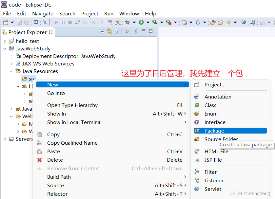Click the Resume debug toolbar icon
275x199 pixels.
tap(55, 22)
